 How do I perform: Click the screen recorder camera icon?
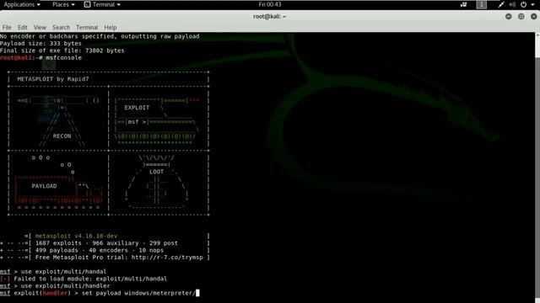(x=463, y=4)
